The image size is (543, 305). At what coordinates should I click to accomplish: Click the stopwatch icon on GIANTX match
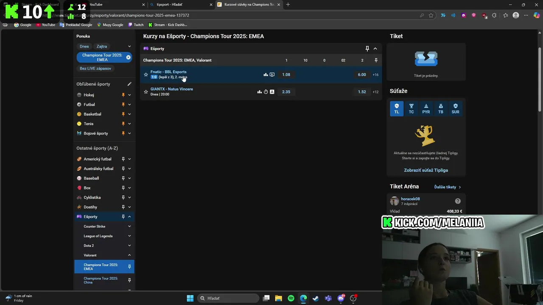[266, 91]
